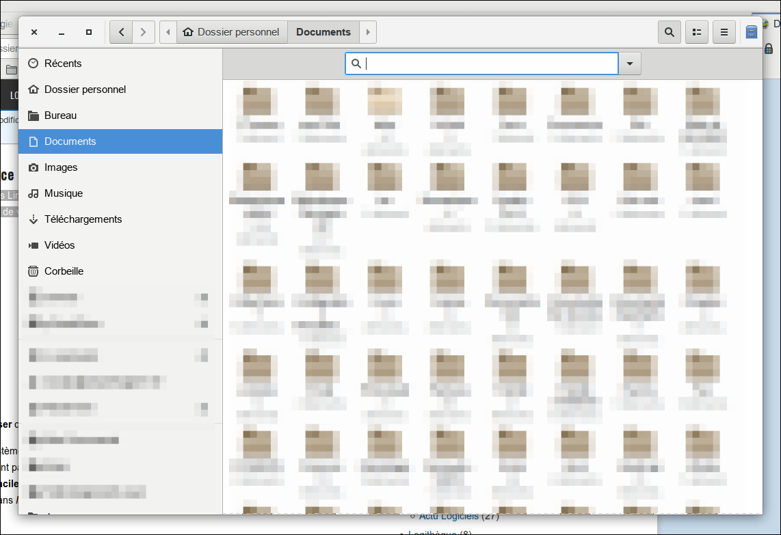Viewport: 781px width, 535px height.
Task: Open the first folder in the Documents grid
Action: pos(257,102)
